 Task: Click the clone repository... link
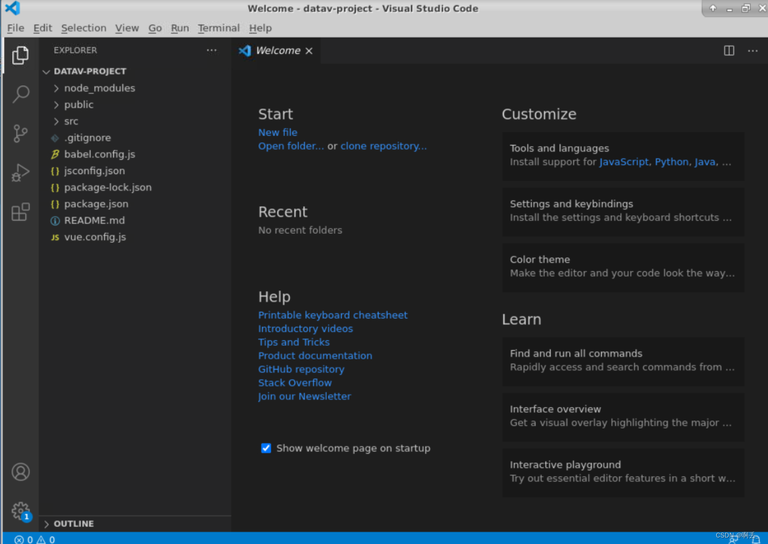[x=384, y=146]
